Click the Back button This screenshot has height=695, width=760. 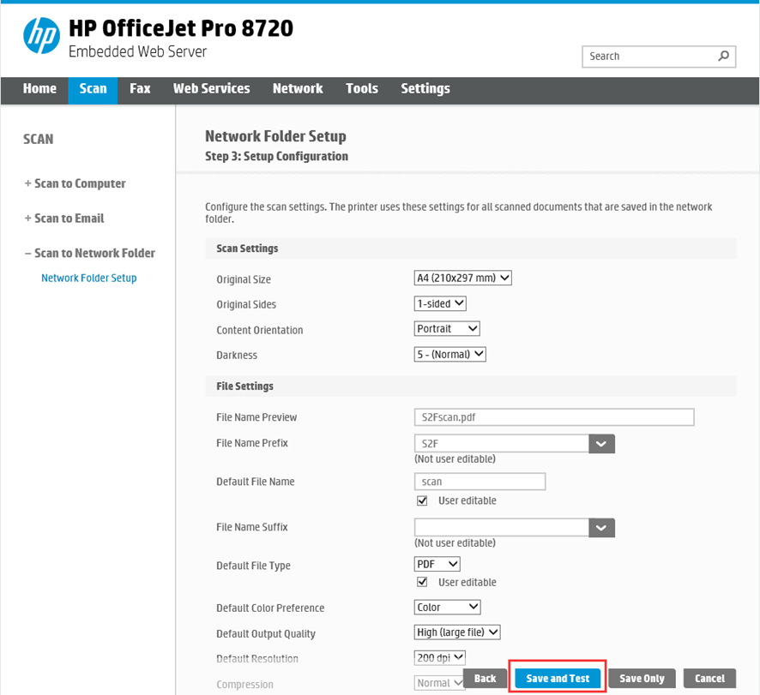coord(485,679)
